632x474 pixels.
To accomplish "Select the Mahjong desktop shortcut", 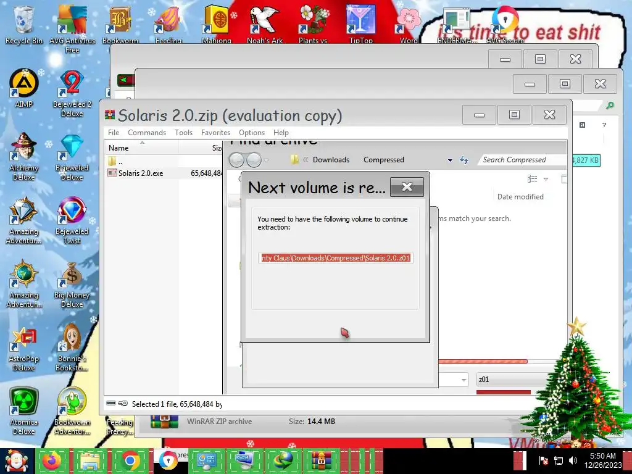I will pyautogui.click(x=217, y=23).
